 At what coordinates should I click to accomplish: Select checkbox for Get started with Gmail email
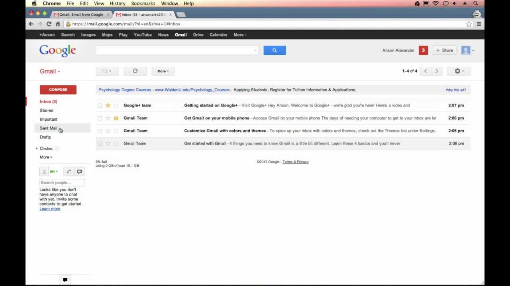coord(100,143)
